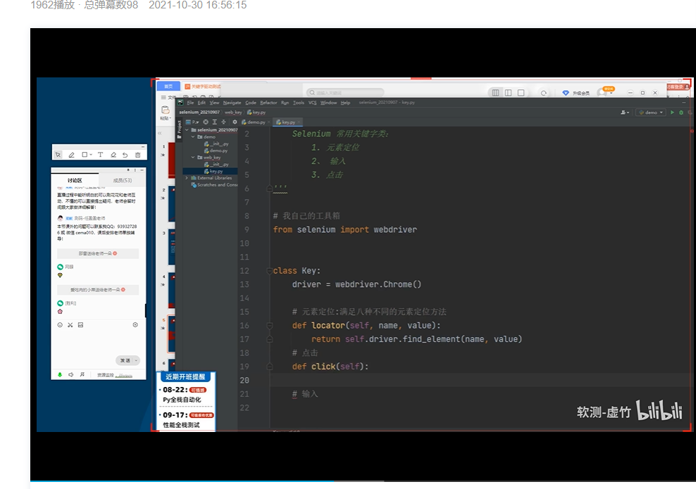Select the arrow pointer annotation tool
This screenshot has width=696, height=489.
click(58, 155)
